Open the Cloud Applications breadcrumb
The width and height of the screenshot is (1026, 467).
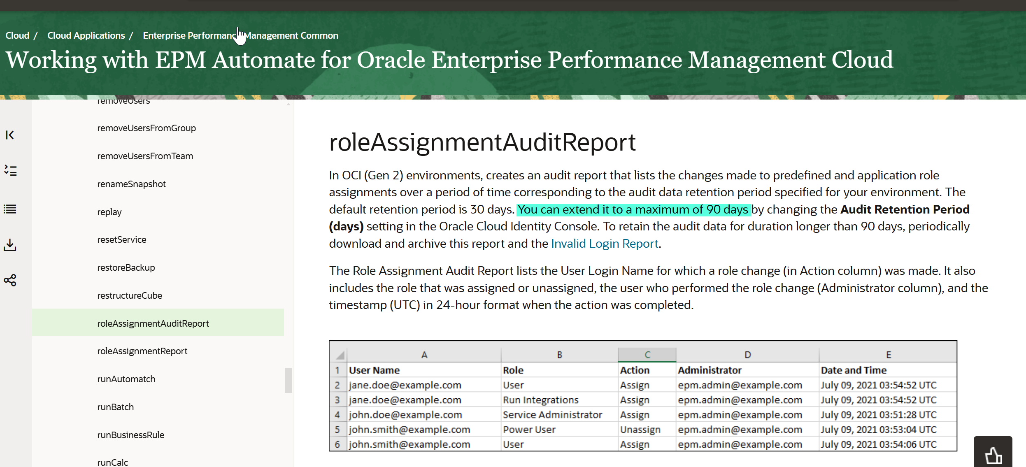click(x=86, y=35)
